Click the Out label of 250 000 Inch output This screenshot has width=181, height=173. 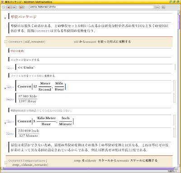coord(10,134)
